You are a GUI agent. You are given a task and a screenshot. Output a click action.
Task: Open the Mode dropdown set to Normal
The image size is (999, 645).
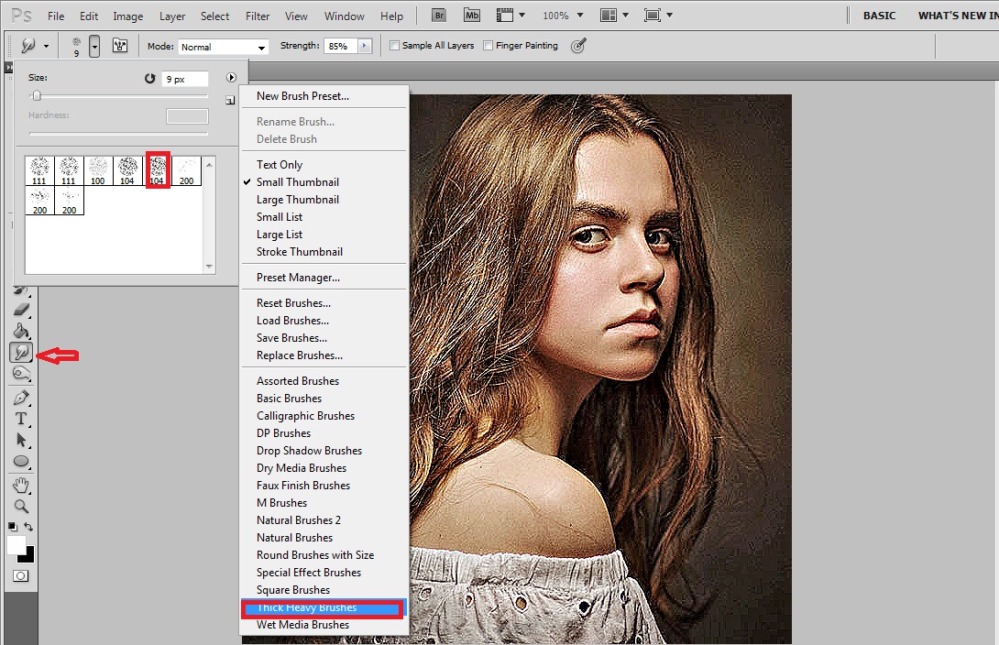[x=223, y=47]
